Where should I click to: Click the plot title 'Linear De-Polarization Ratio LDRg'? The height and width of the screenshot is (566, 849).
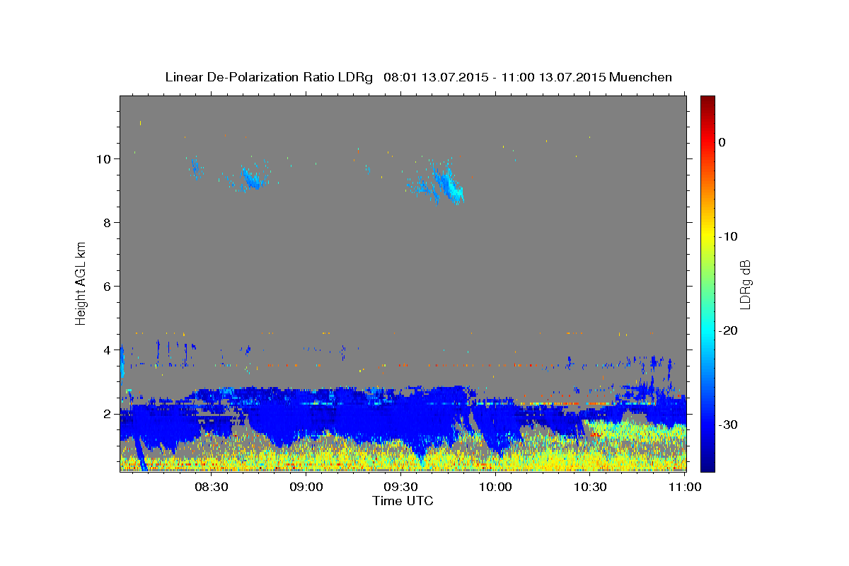(268, 77)
